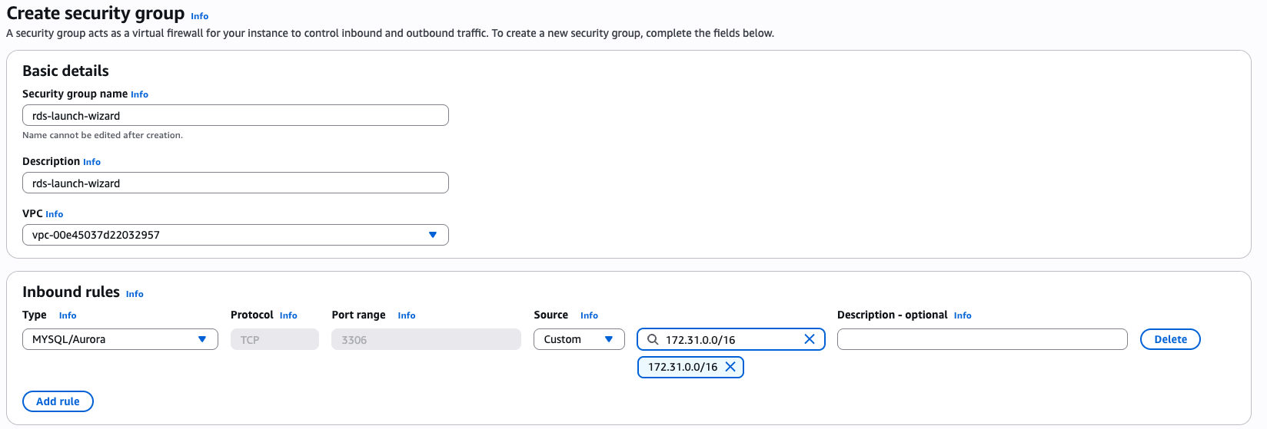Viewport: 1267px width, 429px height.
Task: Open Info link for Inbound rules heading
Action: (135, 294)
